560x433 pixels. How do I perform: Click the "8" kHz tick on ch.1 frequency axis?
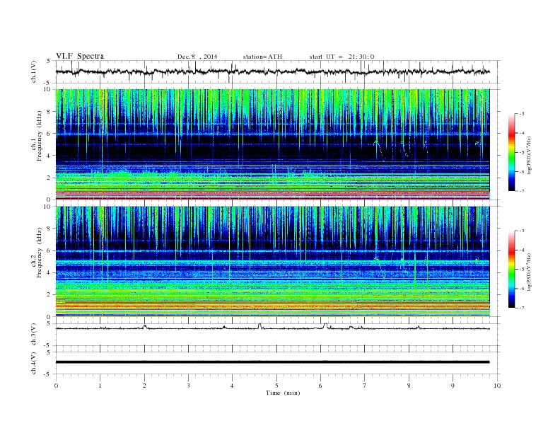pyautogui.click(x=49, y=112)
